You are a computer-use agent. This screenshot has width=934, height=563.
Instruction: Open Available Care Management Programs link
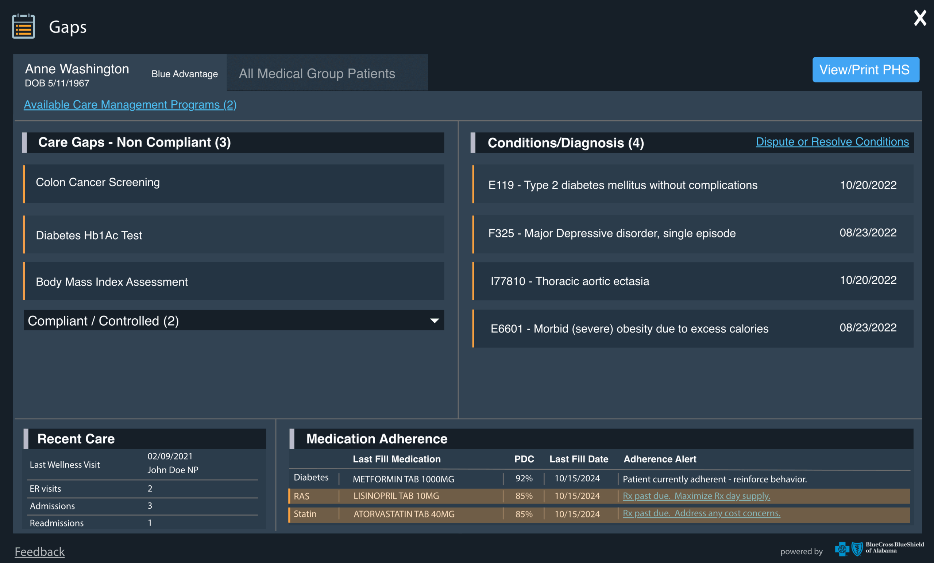pos(130,105)
